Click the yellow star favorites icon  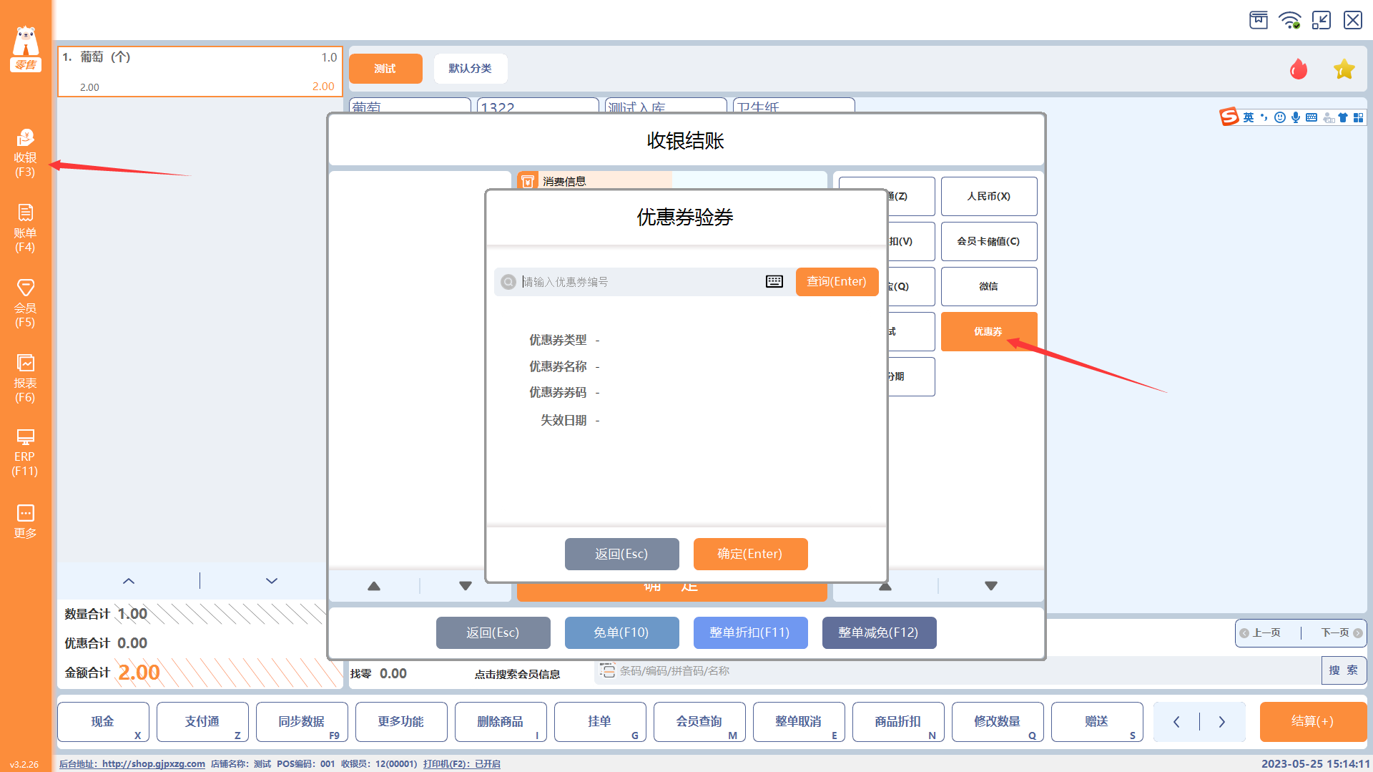tap(1344, 69)
